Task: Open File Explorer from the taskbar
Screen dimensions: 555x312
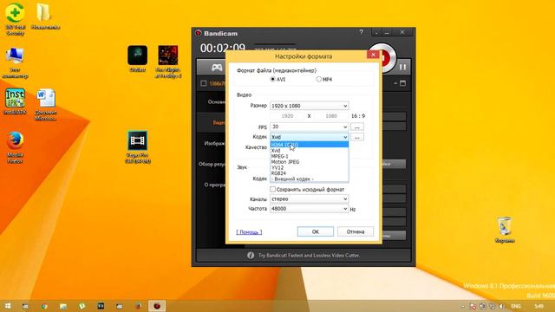Action: [63, 306]
